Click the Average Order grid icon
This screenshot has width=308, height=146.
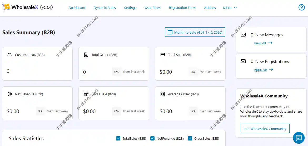(163, 94)
